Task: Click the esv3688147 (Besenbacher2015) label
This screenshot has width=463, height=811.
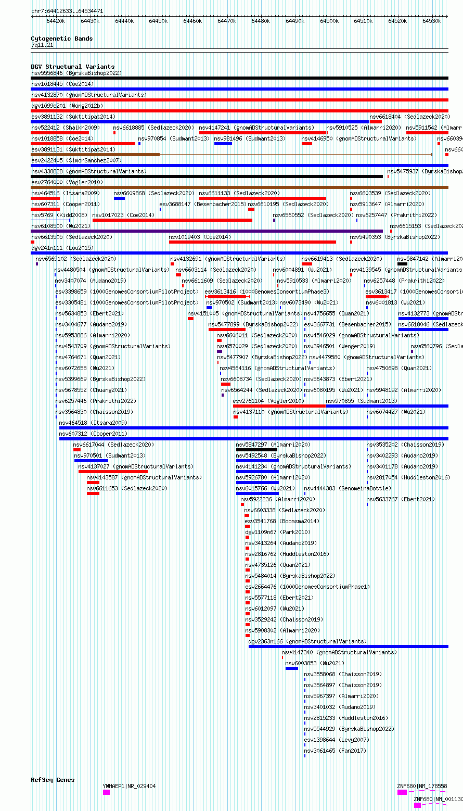Action: tap(203, 204)
